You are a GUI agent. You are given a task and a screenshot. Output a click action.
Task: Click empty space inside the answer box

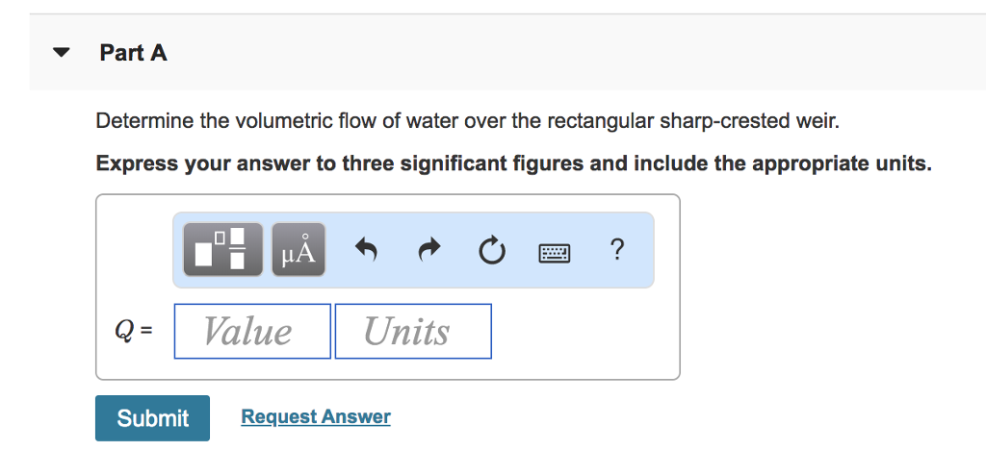[x=584, y=333]
